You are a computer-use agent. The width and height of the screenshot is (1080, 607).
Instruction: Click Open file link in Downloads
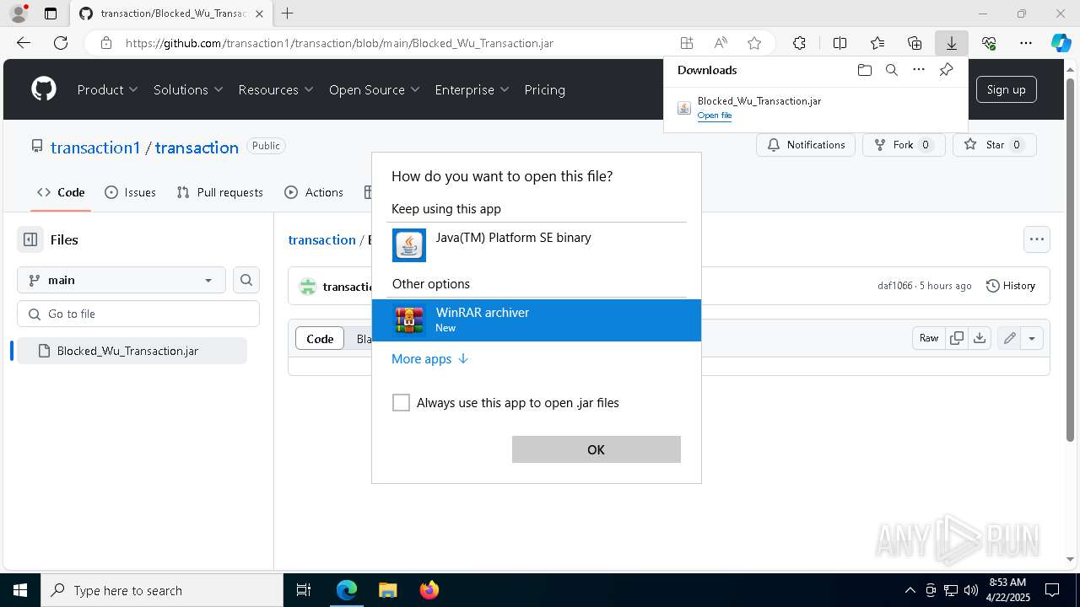coord(715,115)
